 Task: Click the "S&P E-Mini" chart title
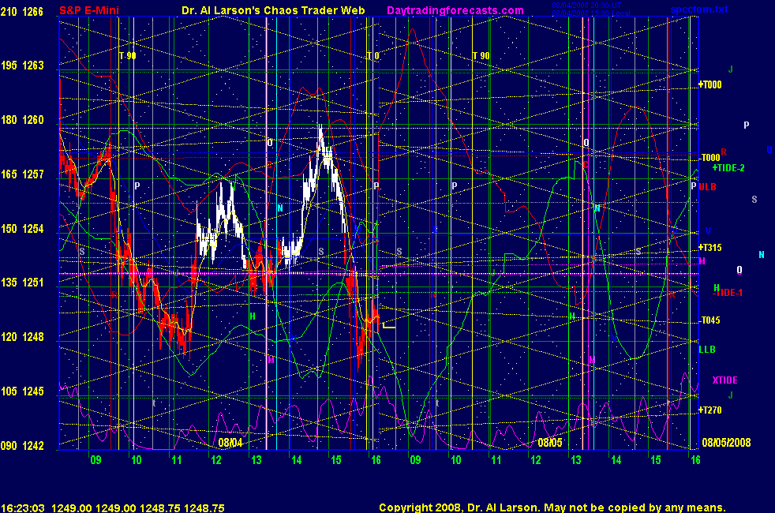tap(89, 10)
